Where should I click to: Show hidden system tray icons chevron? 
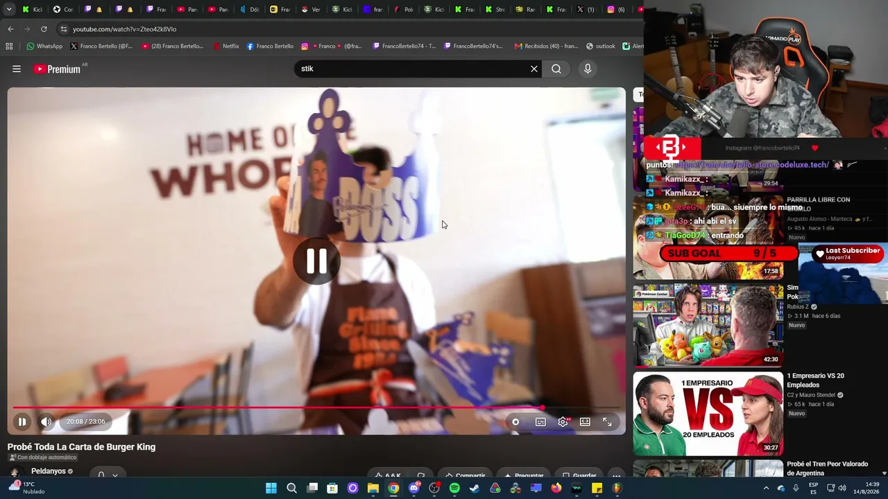point(767,488)
